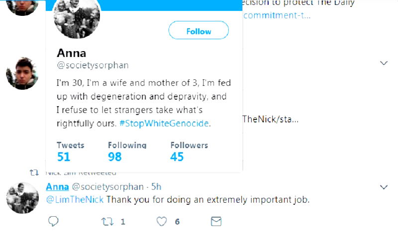Click the reply icon under Anna's tweet
This screenshot has height=234, width=398.
point(53,221)
